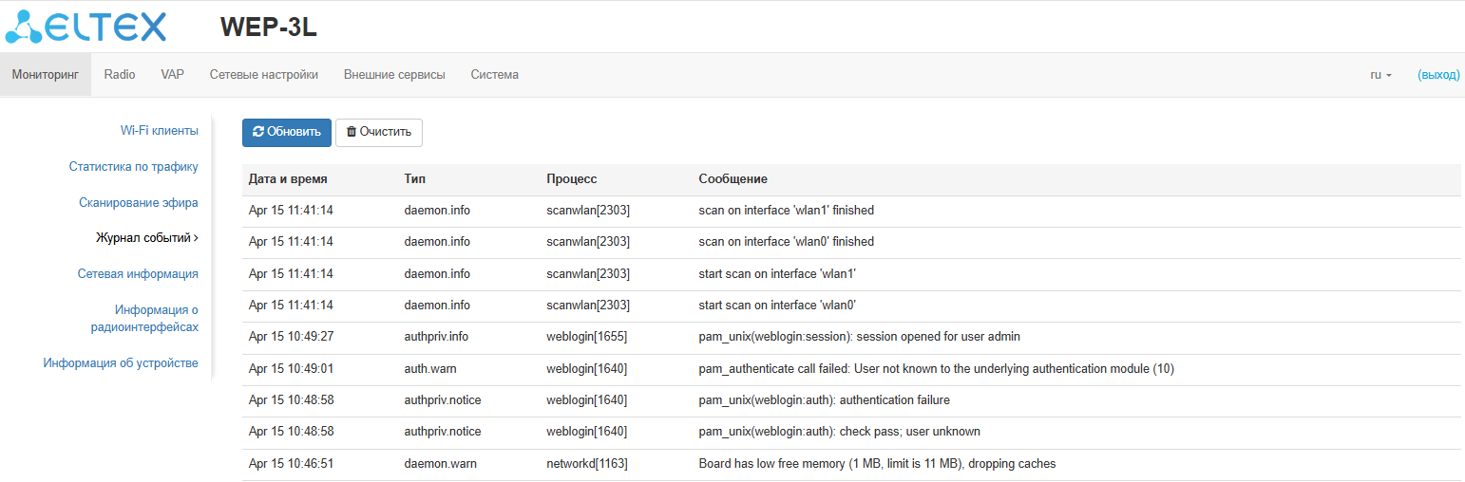Open the ru language dropdown
1465x482 pixels.
tap(1380, 75)
